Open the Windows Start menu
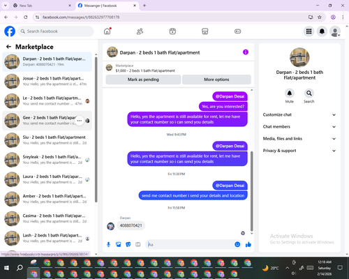This screenshot has height=279, width=349. click(x=6, y=268)
